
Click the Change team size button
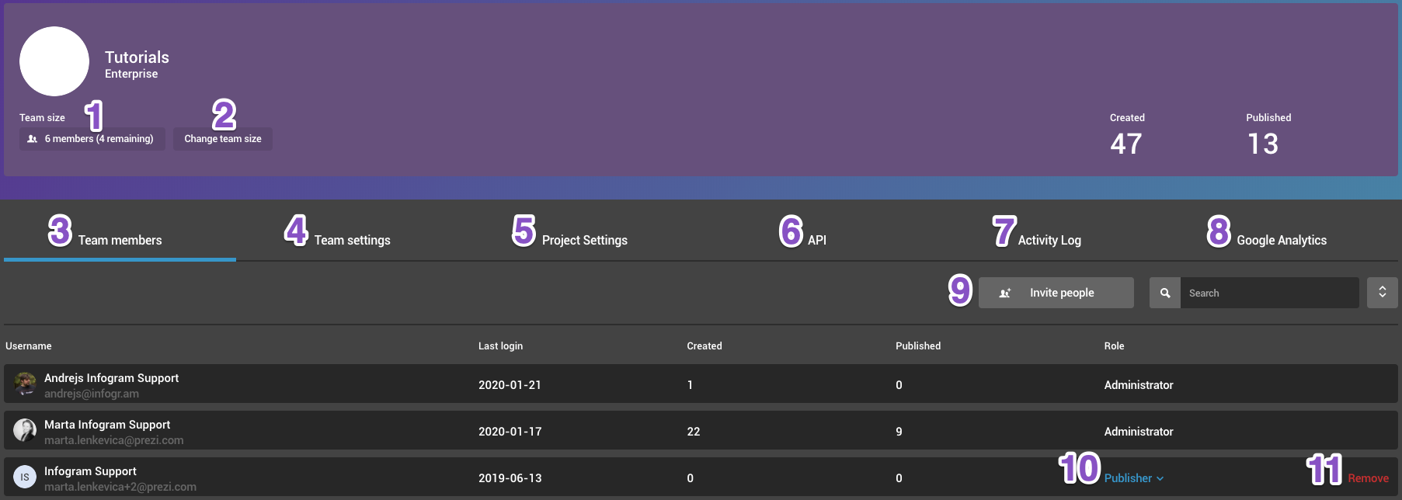(223, 139)
